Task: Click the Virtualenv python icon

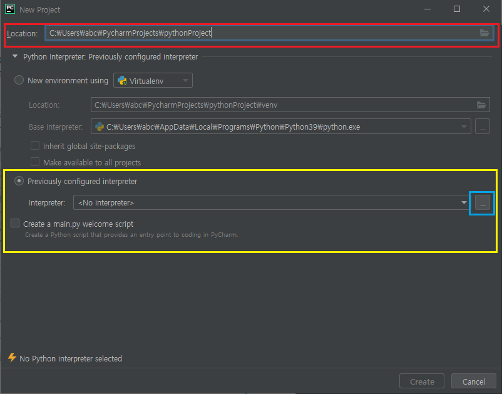Action: [x=122, y=80]
